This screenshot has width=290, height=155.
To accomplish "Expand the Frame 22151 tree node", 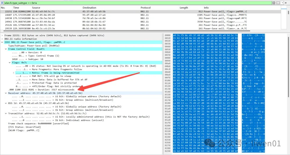I will [x=2, y=35].
